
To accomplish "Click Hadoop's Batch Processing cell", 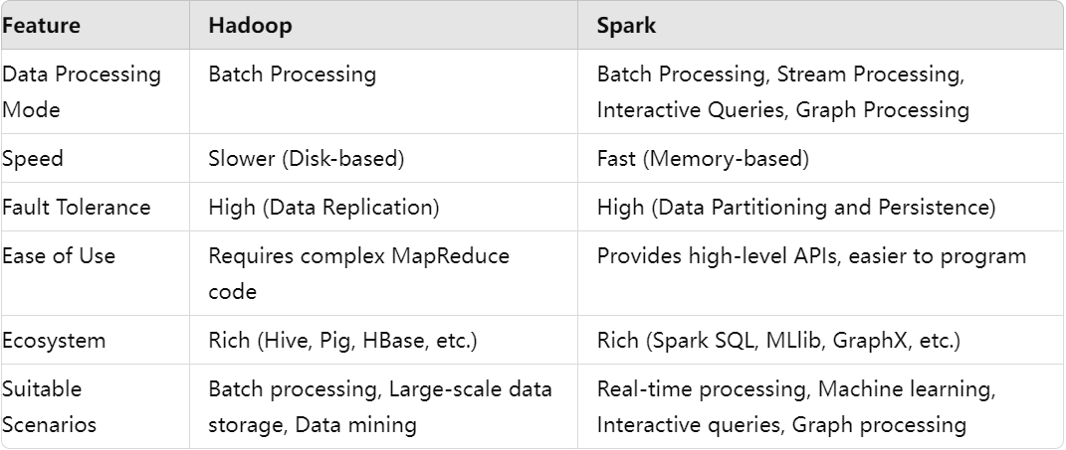I will click(293, 74).
